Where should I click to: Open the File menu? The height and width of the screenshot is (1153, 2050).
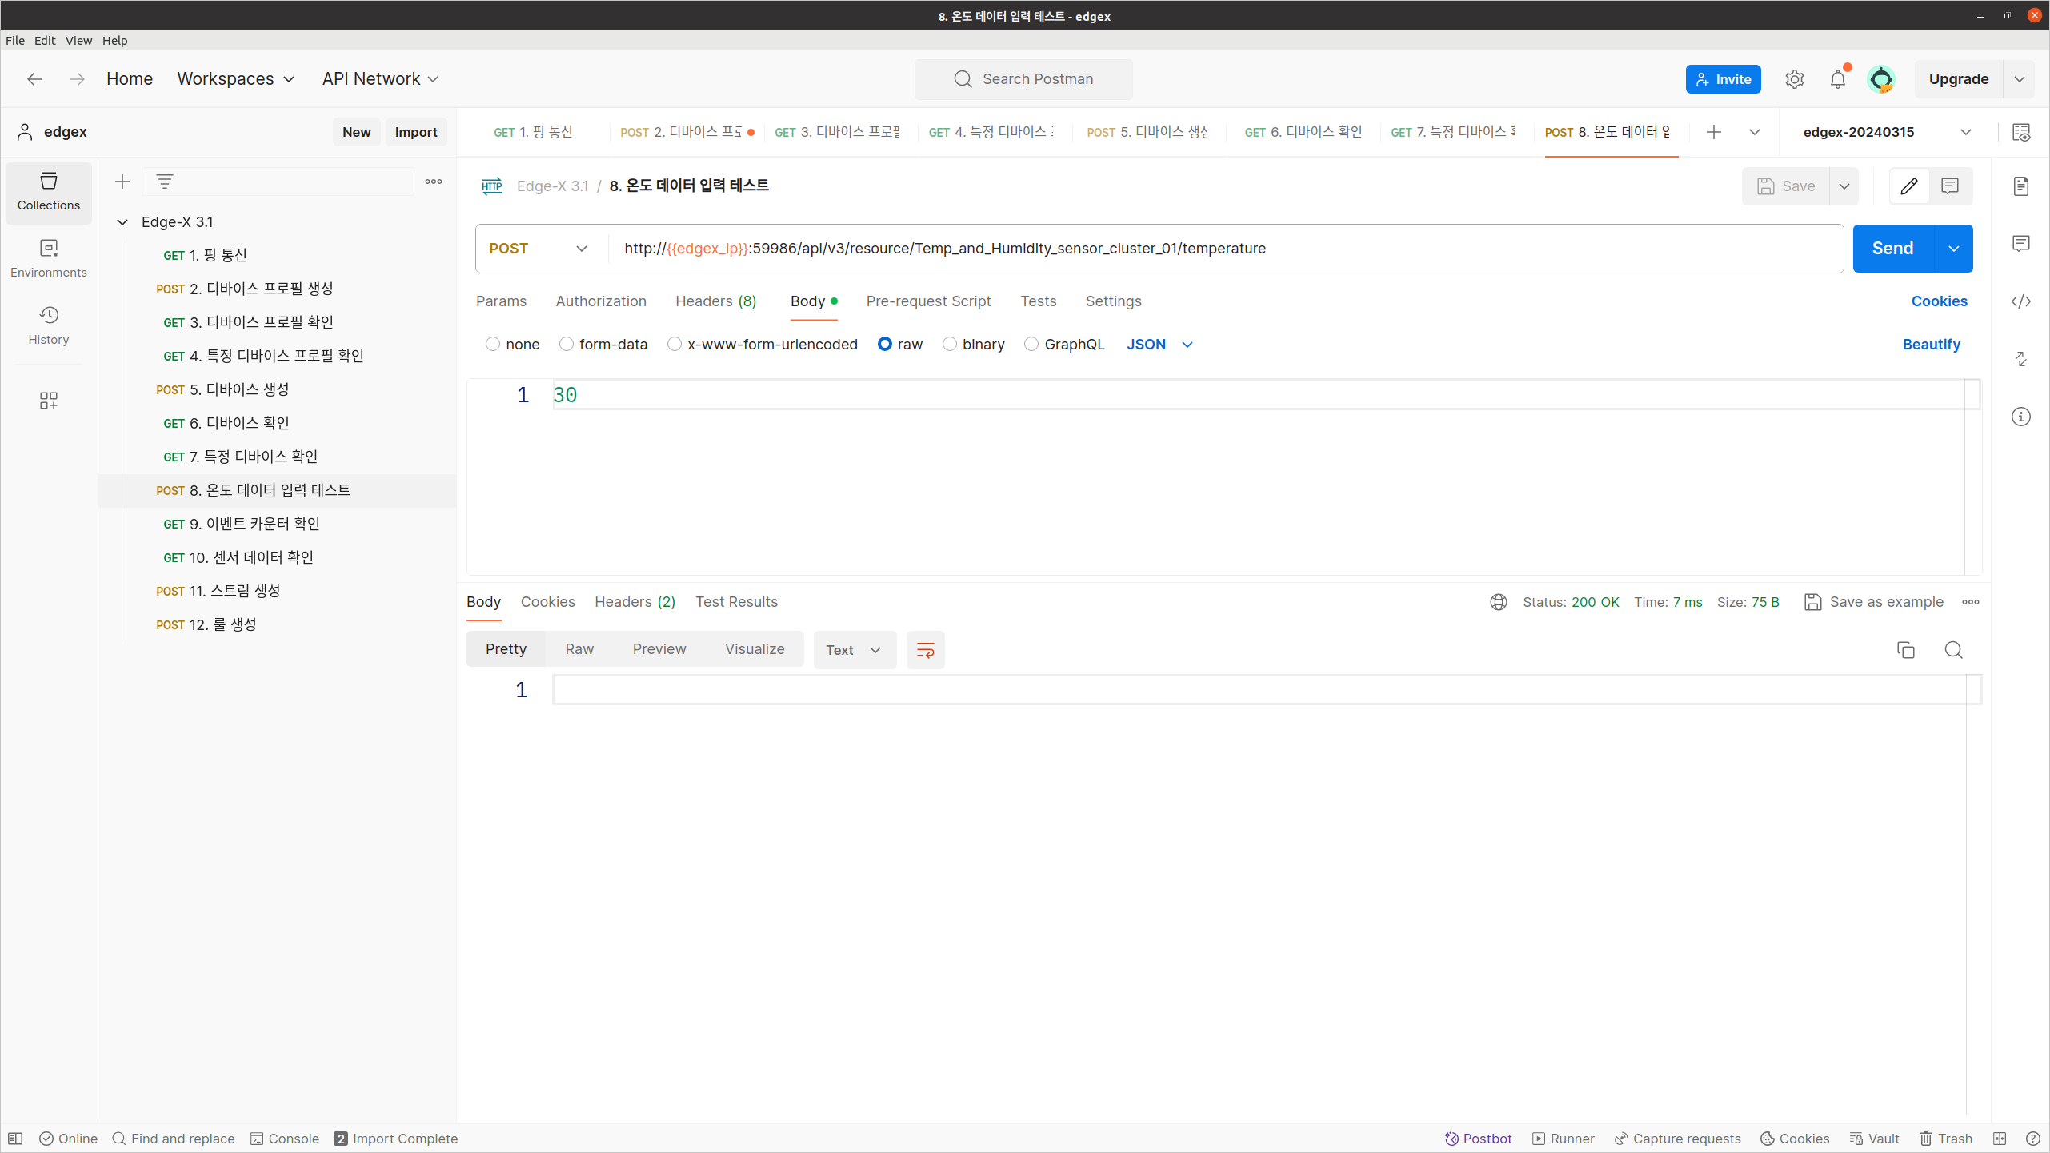pyautogui.click(x=15, y=41)
